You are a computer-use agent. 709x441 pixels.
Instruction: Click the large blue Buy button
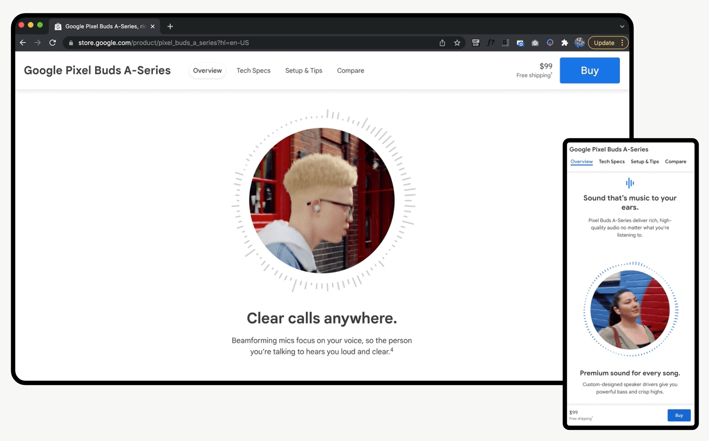pyautogui.click(x=589, y=71)
